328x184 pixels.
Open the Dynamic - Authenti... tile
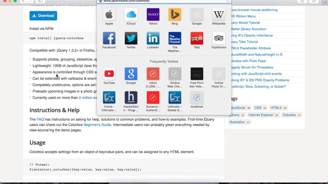[153, 98]
